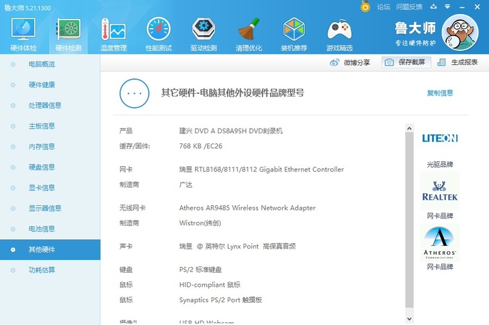
Task: Click the Wistron(纬创) manufacturer value
Action: point(200,223)
